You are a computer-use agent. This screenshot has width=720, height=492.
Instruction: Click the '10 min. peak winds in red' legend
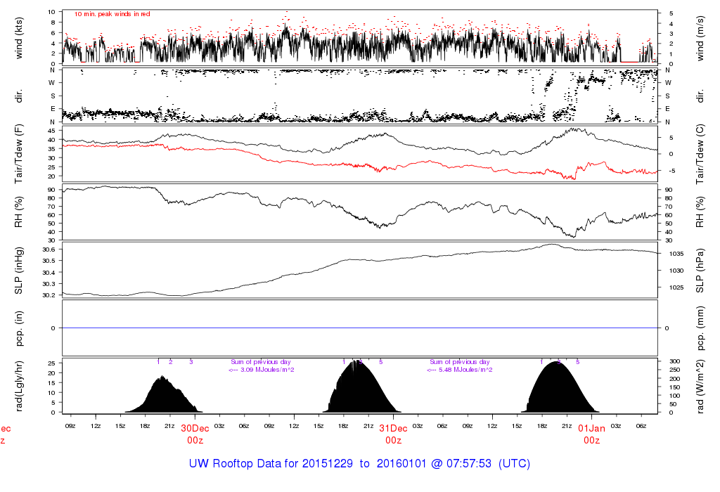pos(112,14)
